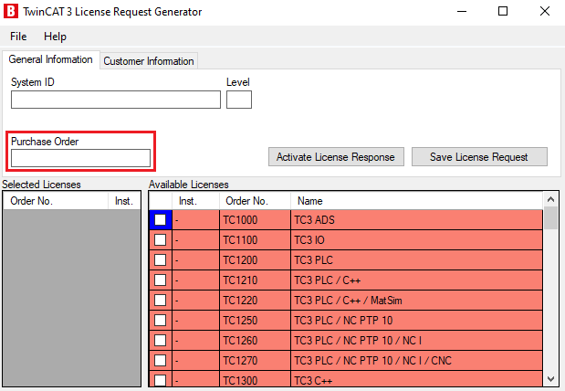Select the TC3 C++ name cell
565x391 pixels.
(x=416, y=379)
